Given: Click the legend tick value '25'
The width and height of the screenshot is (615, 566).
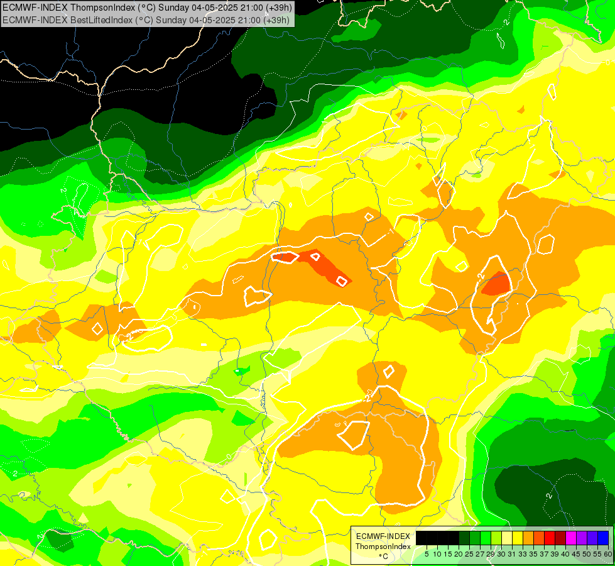Looking at the screenshot, I should click(469, 554).
